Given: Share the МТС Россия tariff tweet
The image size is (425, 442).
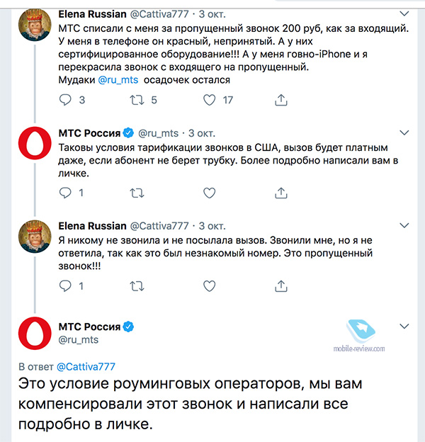Looking at the screenshot, I should coord(281,193).
